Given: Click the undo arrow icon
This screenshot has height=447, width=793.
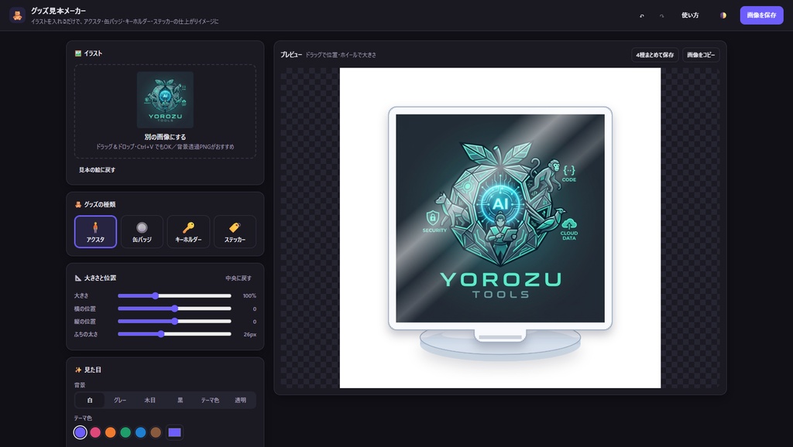Looking at the screenshot, I should pyautogui.click(x=642, y=15).
